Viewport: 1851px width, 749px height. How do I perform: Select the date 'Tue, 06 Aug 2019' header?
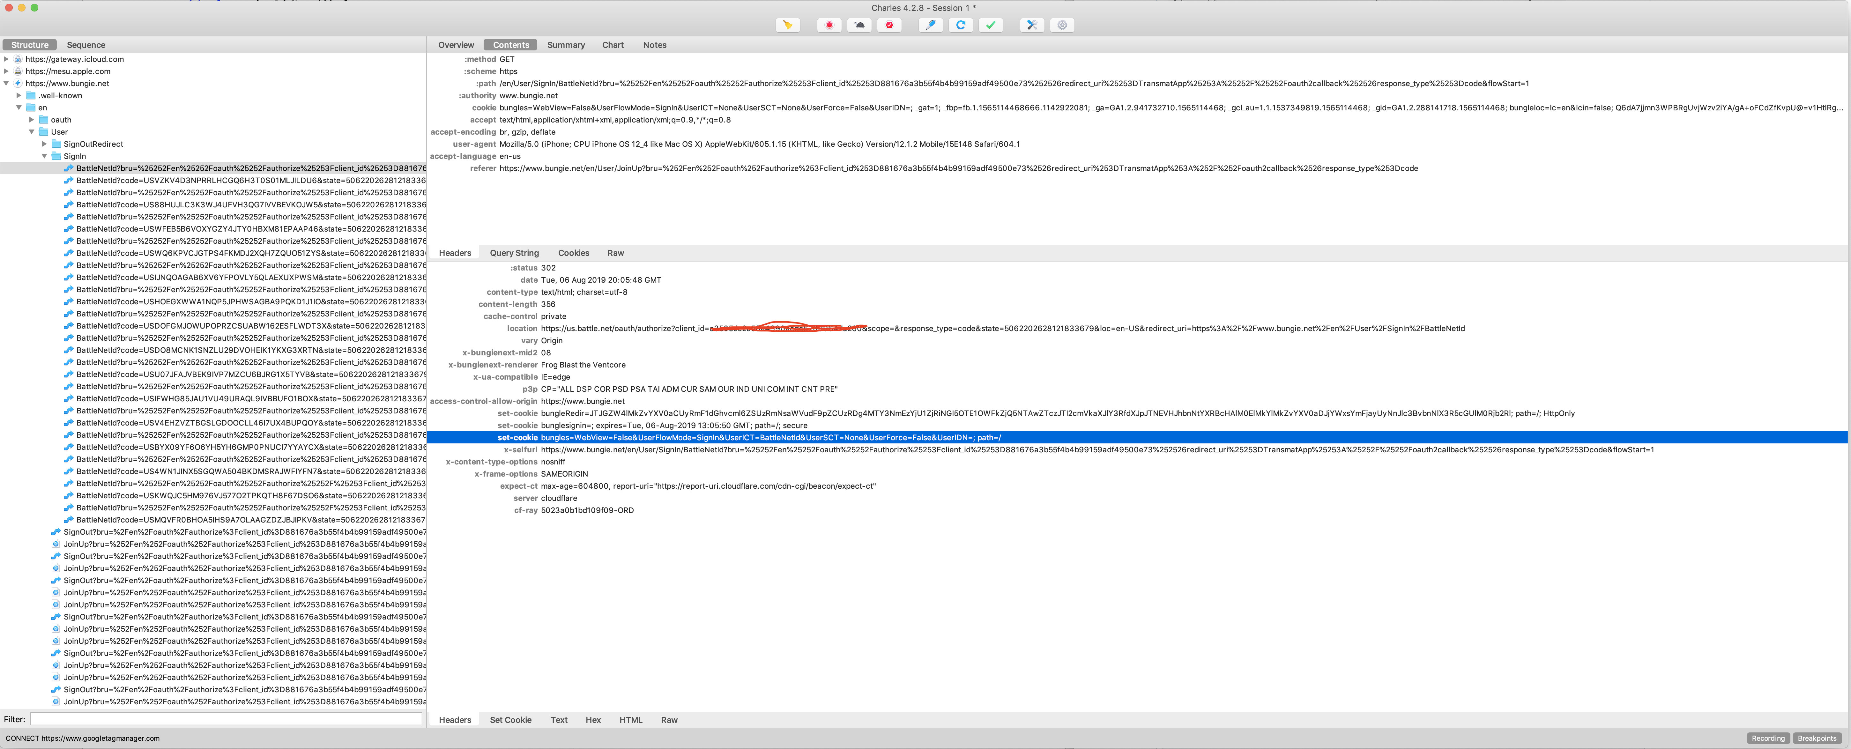[1137, 280]
